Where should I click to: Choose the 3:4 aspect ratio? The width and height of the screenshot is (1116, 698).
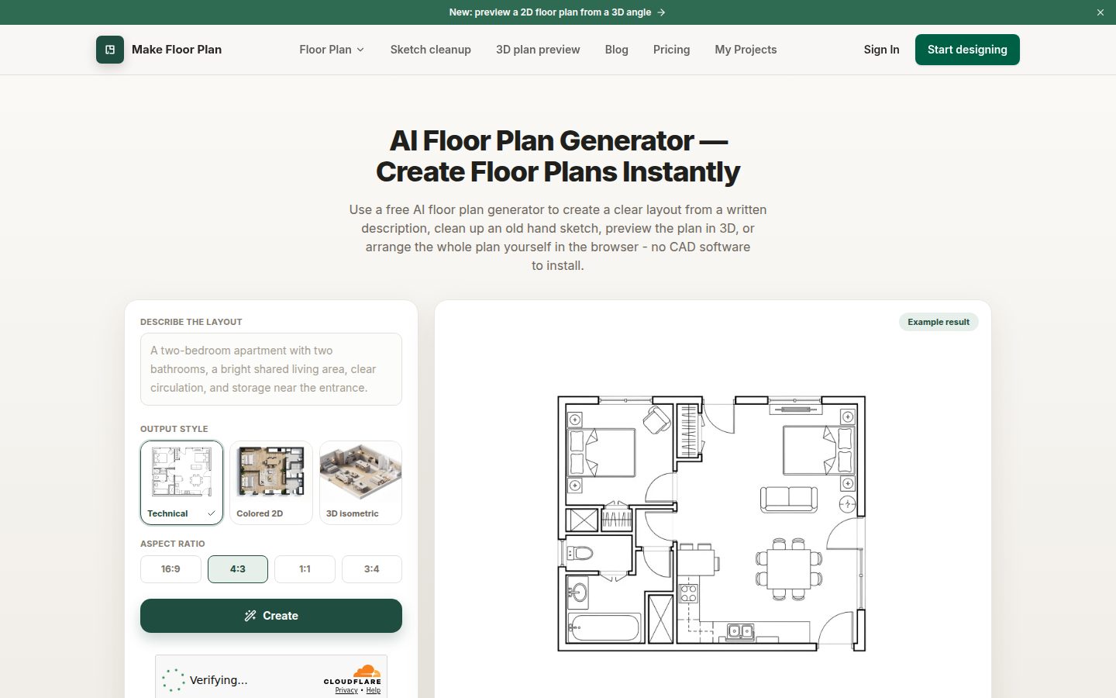pyautogui.click(x=372, y=569)
